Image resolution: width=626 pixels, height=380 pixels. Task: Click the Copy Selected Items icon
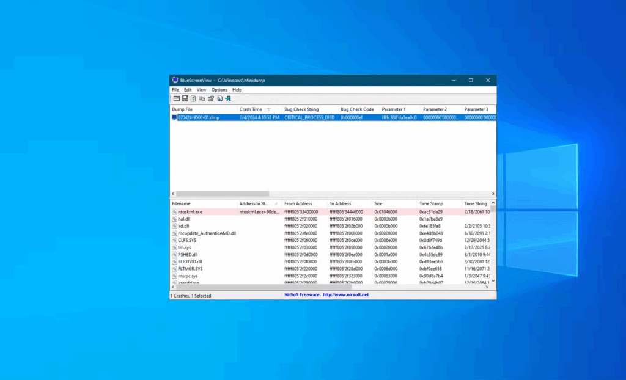pos(202,98)
